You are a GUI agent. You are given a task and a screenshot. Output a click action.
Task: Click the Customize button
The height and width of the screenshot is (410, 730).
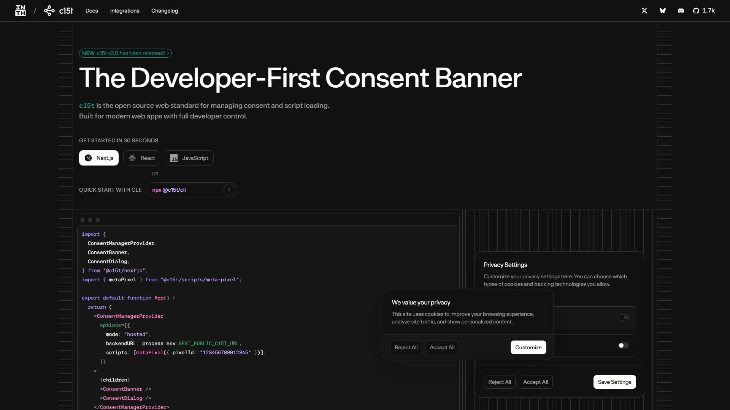pyautogui.click(x=528, y=347)
